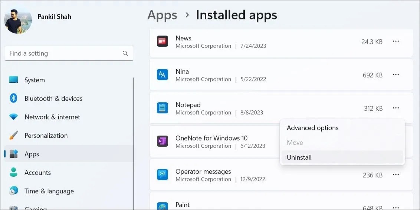Open more options for News
The image size is (420, 210).
pyautogui.click(x=396, y=41)
